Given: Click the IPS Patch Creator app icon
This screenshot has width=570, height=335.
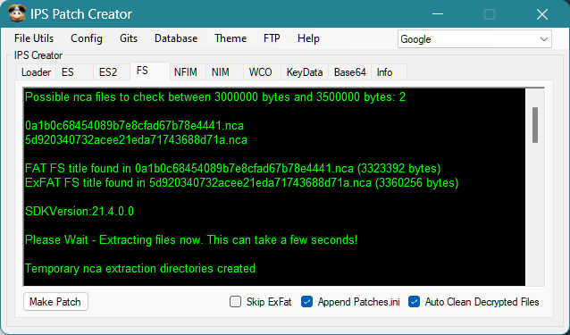Looking at the screenshot, I should click(17, 13).
